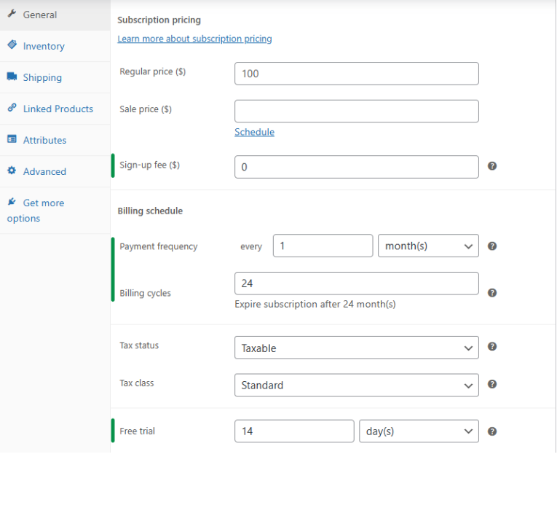Click the Billing schedule heading
Image resolution: width=557 pixels, height=508 pixels.
coord(150,211)
